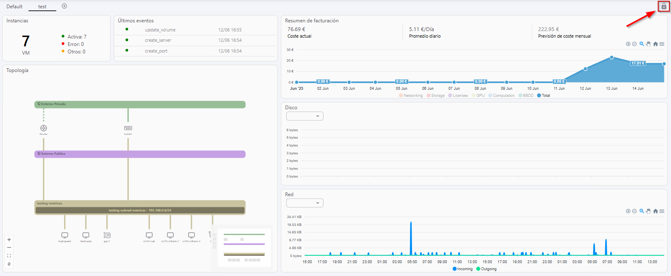Add a new dashboard tab with the plus icon
The image size is (671, 276).
(64, 6)
